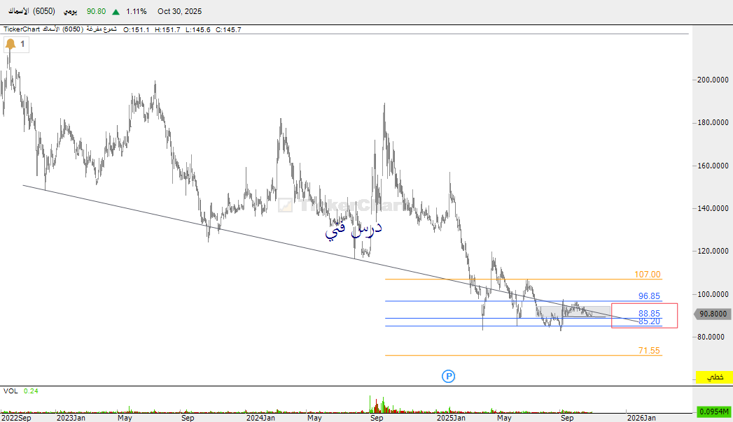Click the gray shaded rectangle near September
733x422 pixels.
point(574,311)
